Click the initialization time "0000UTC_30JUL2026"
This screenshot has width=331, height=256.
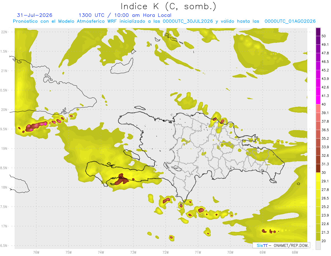(188, 21)
